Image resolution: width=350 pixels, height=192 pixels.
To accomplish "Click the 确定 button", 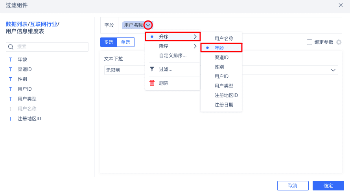I will [328, 186].
